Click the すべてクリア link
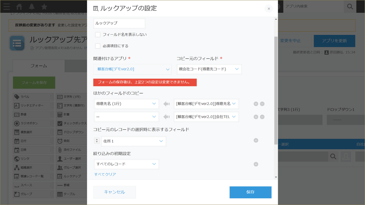The image size is (365, 205). click(105, 174)
